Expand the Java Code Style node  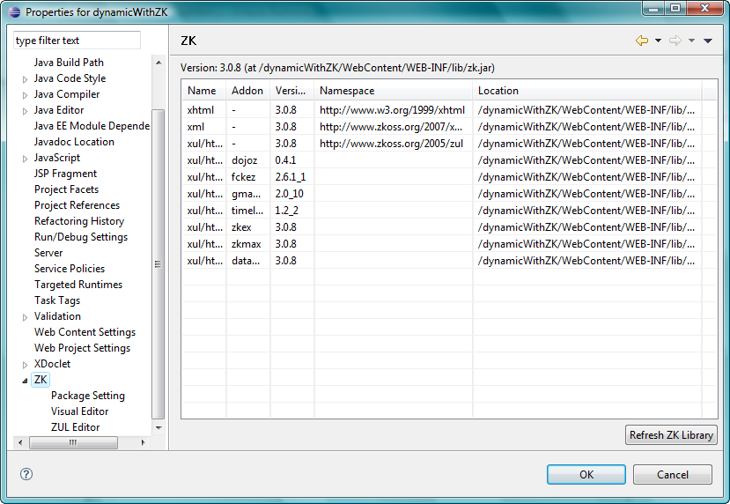coord(26,79)
